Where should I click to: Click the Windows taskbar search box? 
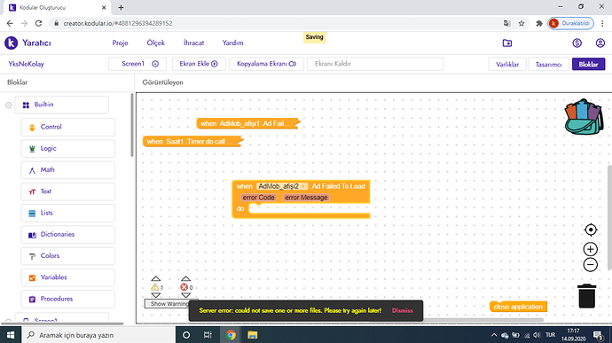pos(98,335)
